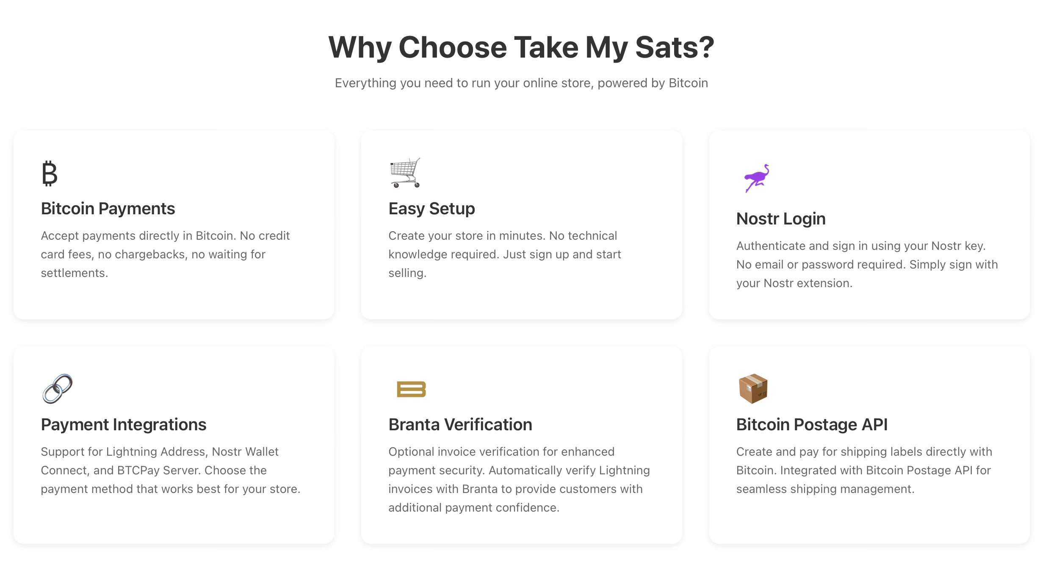Click the chain link icon
Screen dimensions: 1062x587
57,389
